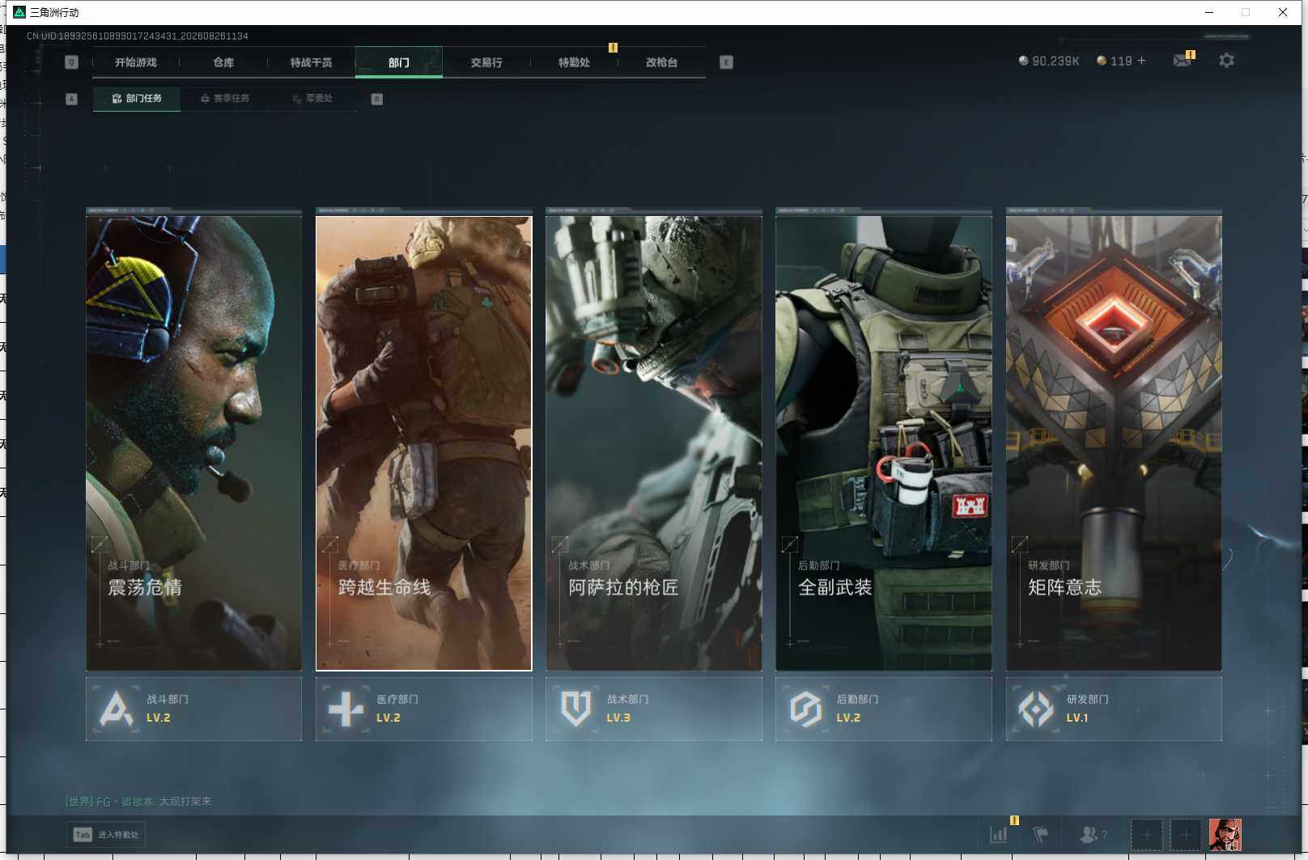The height and width of the screenshot is (860, 1308).
Task: Add currency with the plus beside 119
Action: click(1141, 61)
